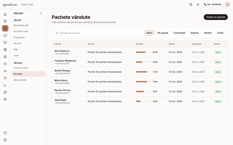
Task: Show Toate packages filter
Action: (x=220, y=33)
